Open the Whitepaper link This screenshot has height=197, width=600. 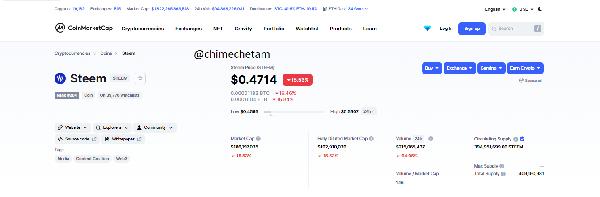123,139
